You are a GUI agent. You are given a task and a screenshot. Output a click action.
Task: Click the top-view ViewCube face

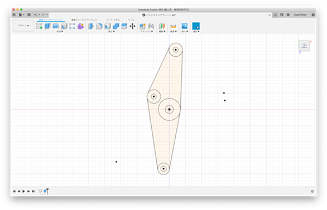[304, 46]
